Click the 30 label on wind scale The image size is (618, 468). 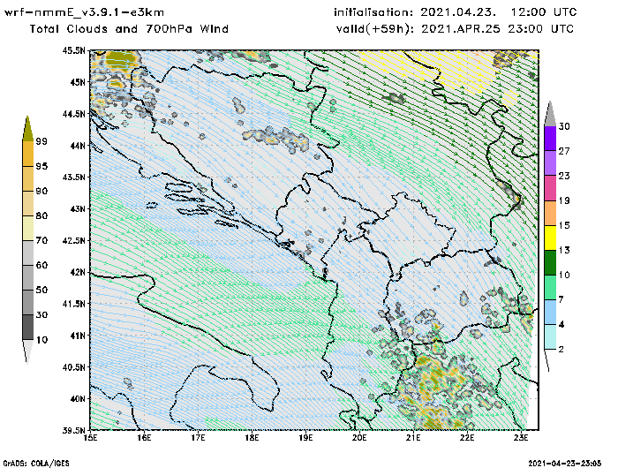tap(564, 126)
